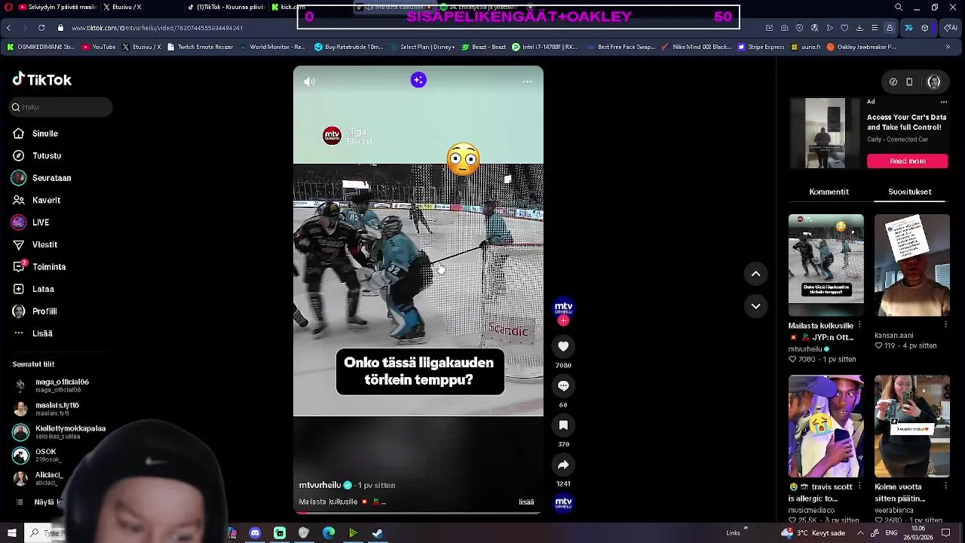Follow mtvurheilu with plus badge
Image resolution: width=965 pixels, height=543 pixels.
coord(563,321)
